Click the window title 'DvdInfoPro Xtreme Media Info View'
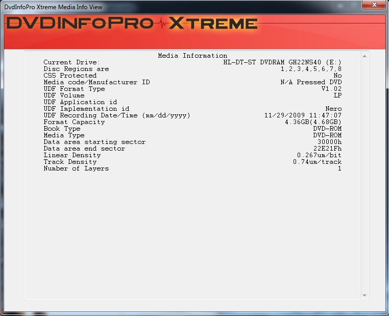389x316 pixels. (x=53, y=7)
